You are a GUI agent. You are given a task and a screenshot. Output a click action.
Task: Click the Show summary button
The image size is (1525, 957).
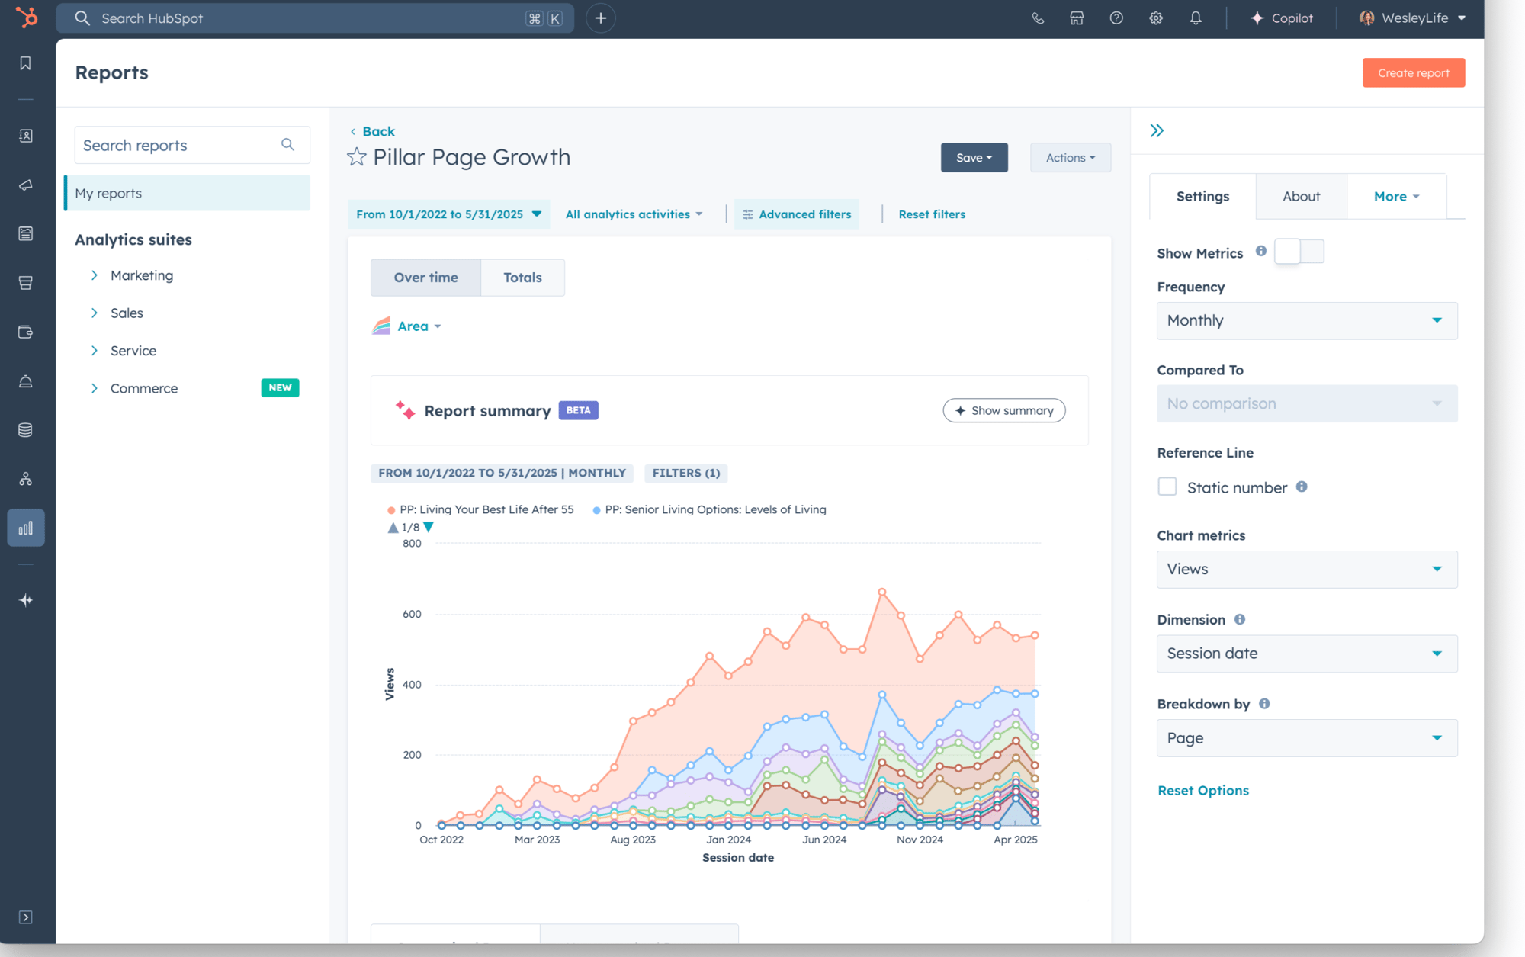click(1003, 410)
